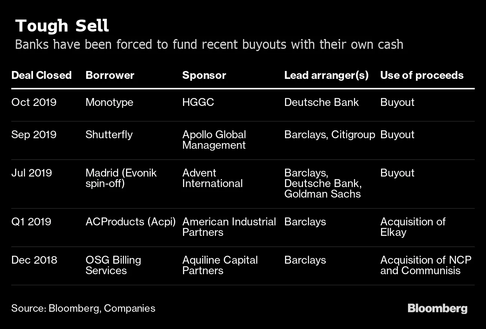Click the "Use of proceeds" header

pos(422,75)
